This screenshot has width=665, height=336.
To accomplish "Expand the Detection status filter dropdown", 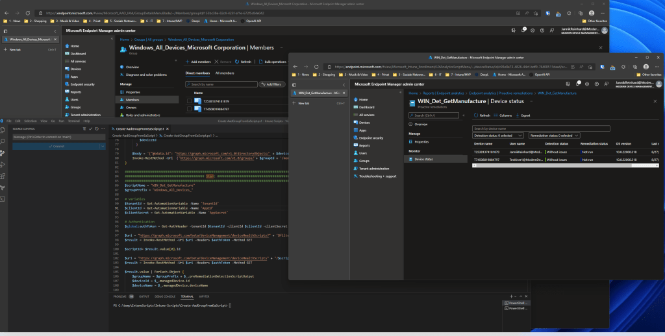I will click(x=497, y=135).
